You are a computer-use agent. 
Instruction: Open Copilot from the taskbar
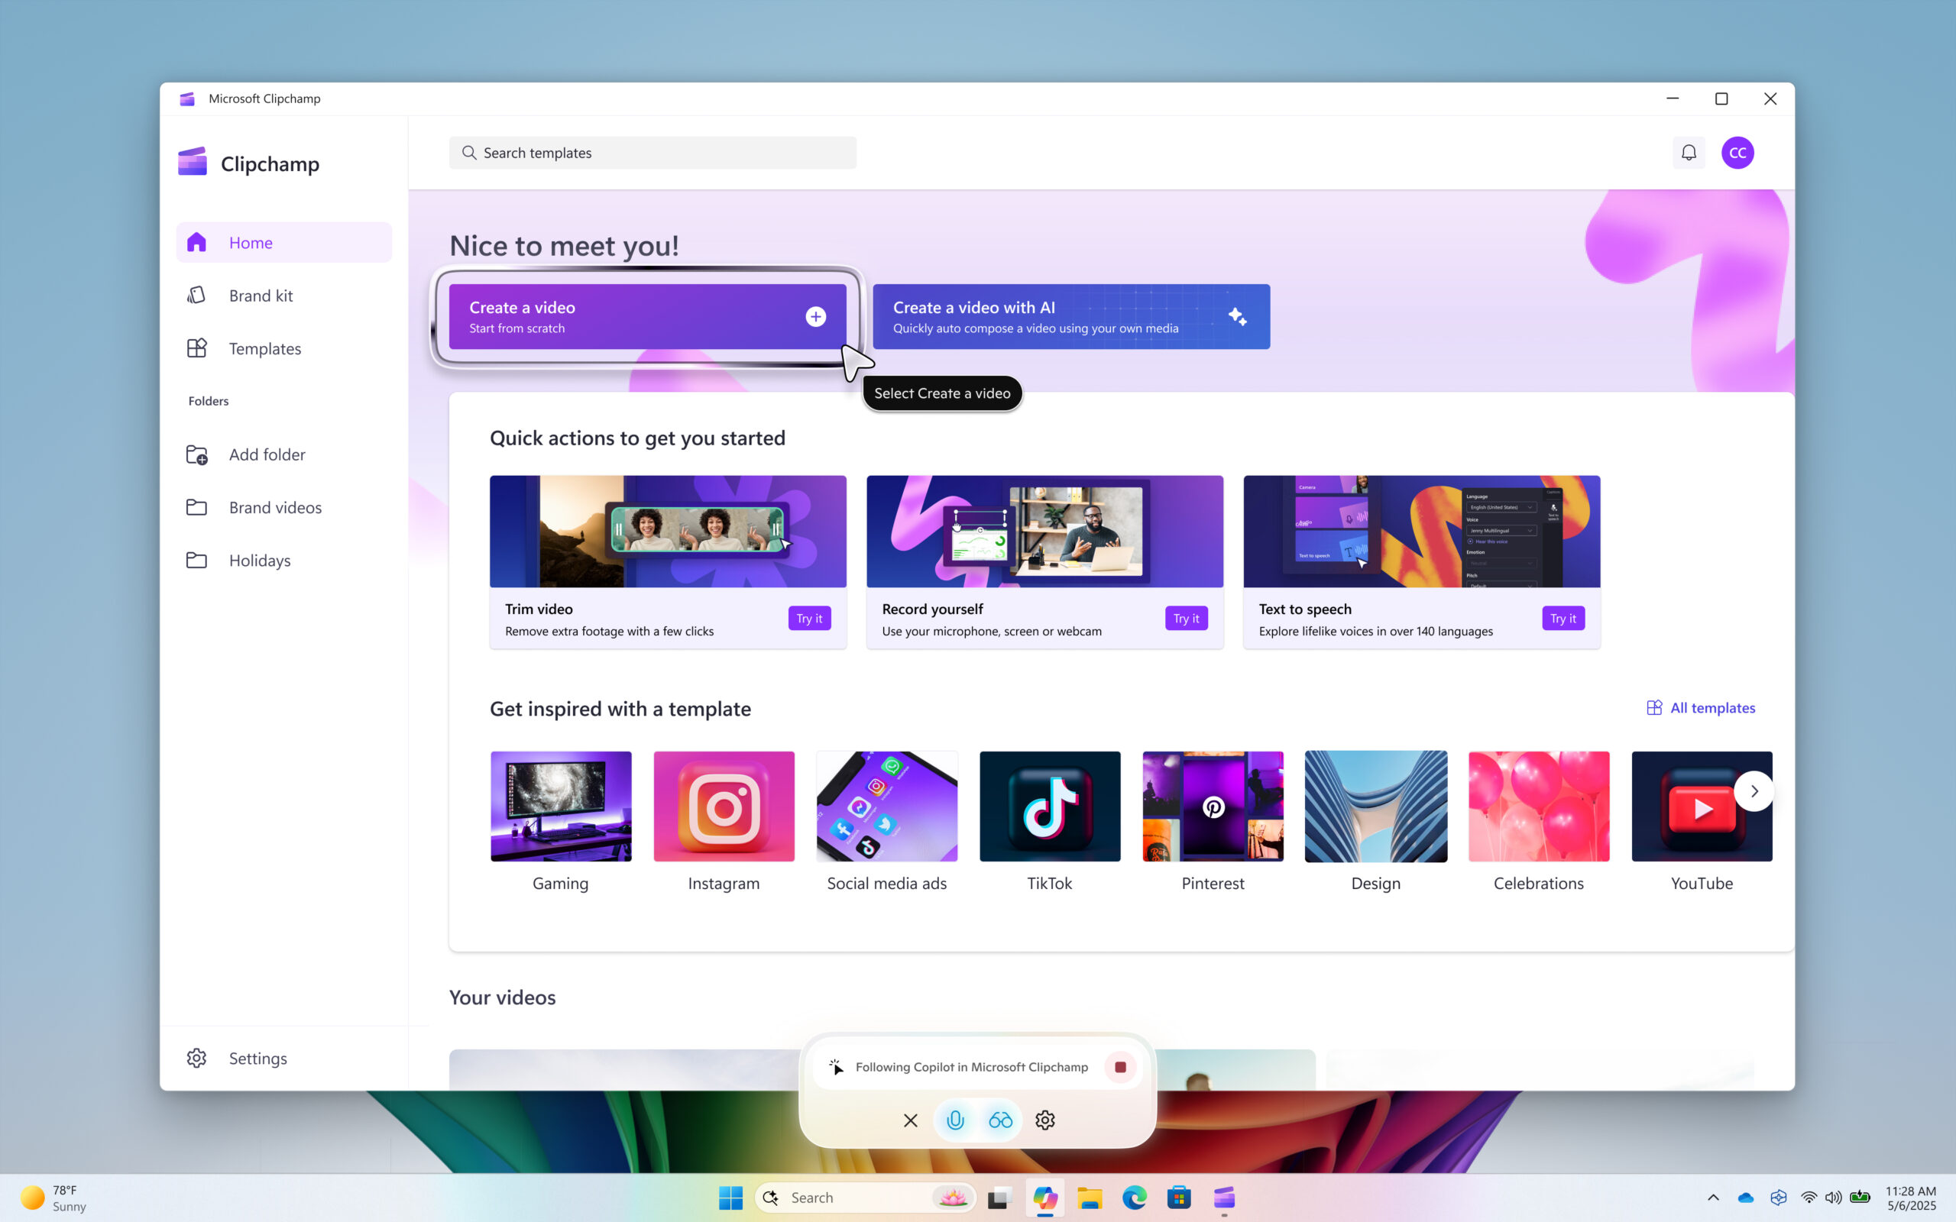[1044, 1197]
